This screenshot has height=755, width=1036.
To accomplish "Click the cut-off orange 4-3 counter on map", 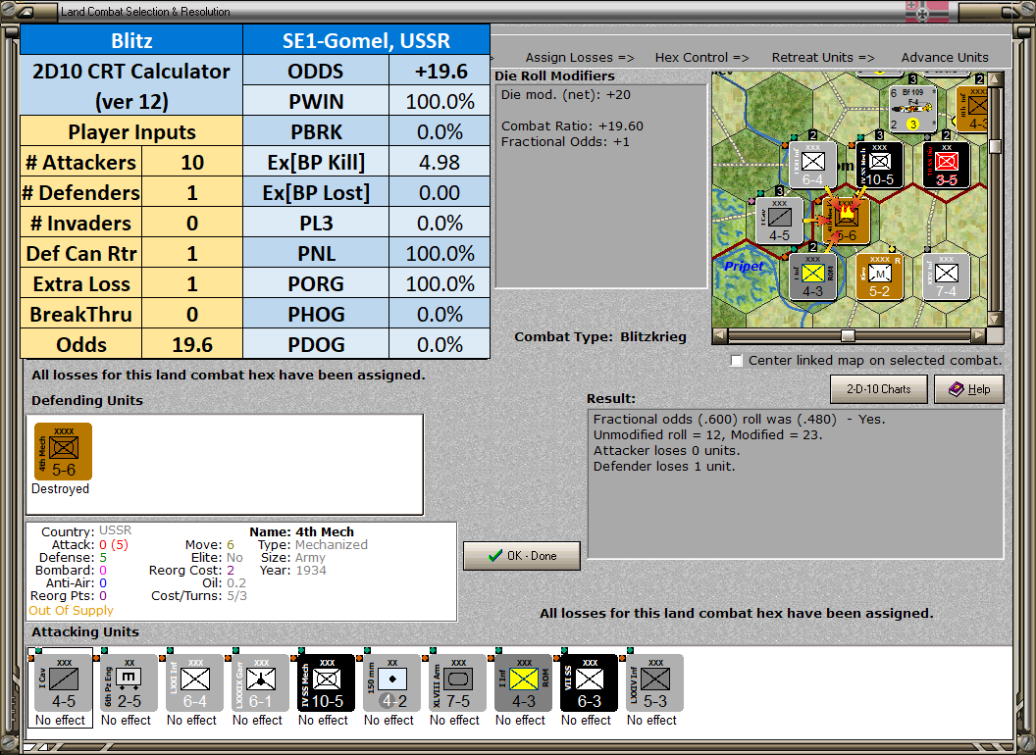I will (971, 109).
